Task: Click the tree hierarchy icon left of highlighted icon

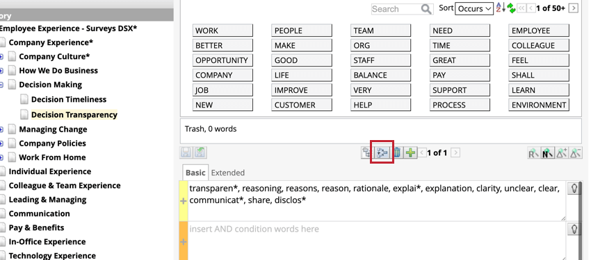Action: pos(366,153)
